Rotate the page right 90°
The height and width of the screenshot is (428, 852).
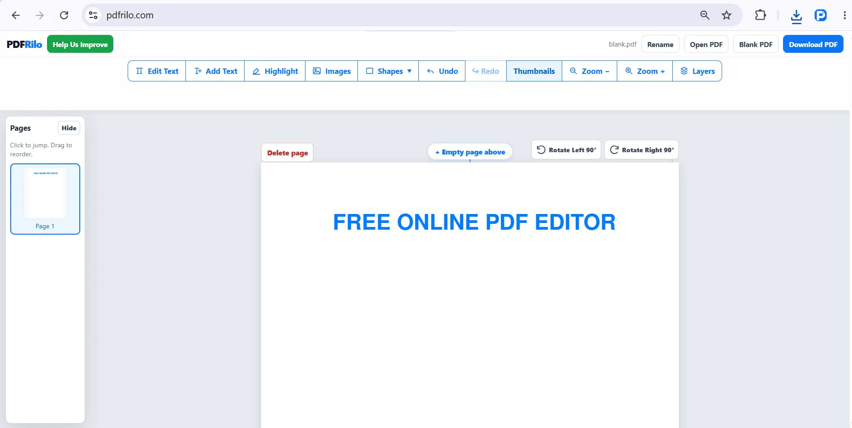[x=641, y=150]
